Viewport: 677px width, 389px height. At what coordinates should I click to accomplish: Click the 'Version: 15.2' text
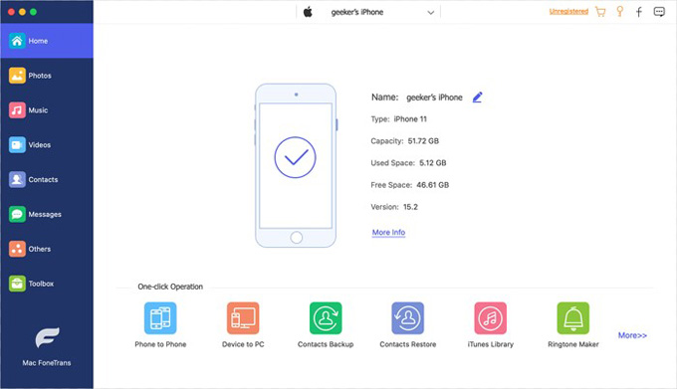[x=394, y=207]
